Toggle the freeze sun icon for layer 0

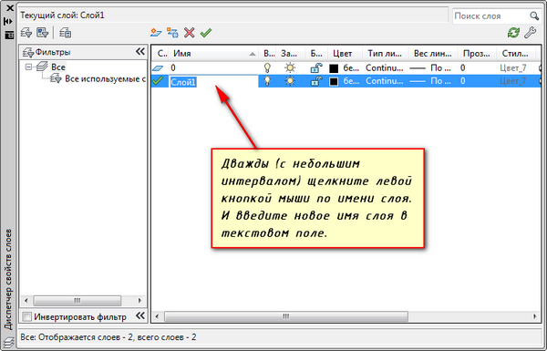[290, 67]
